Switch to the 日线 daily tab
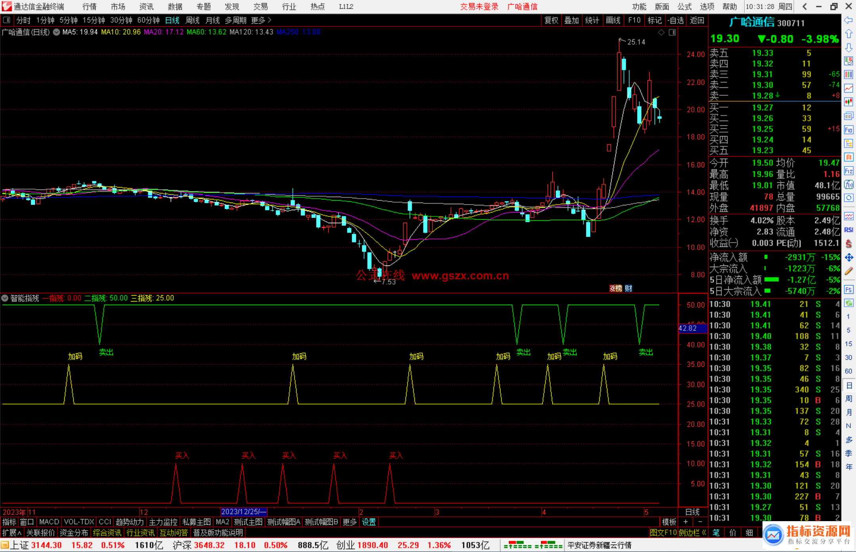856x552 pixels. (172, 20)
